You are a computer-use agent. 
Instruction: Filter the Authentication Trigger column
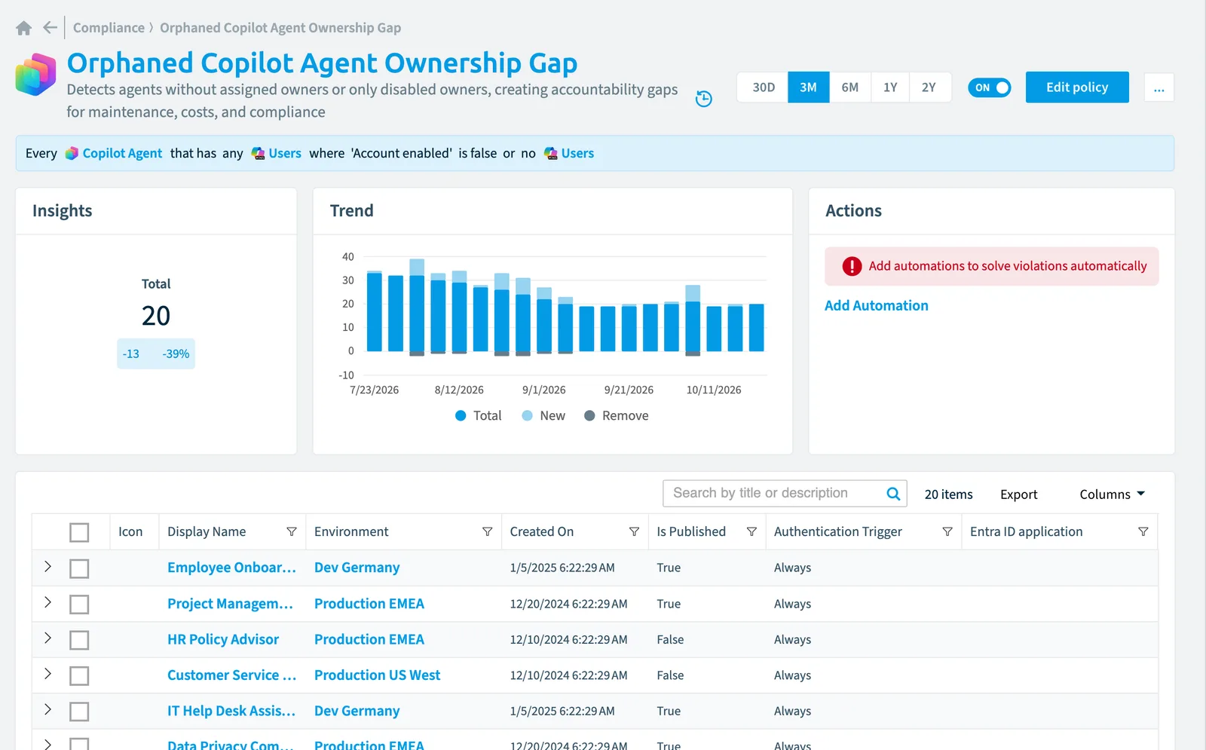point(947,532)
